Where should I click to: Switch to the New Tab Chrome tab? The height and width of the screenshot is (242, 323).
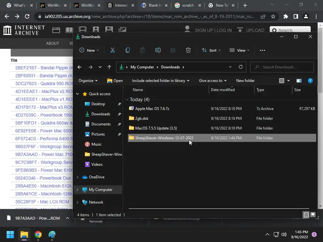coord(221,5)
